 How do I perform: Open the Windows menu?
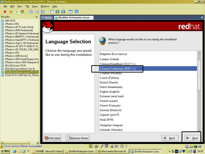pos(45,6)
